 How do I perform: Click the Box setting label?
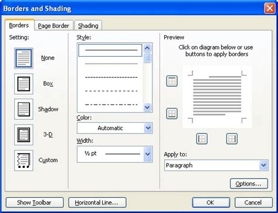(48, 84)
